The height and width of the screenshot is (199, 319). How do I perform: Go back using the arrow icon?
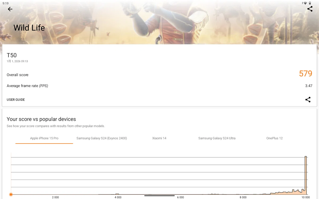coord(10,9)
